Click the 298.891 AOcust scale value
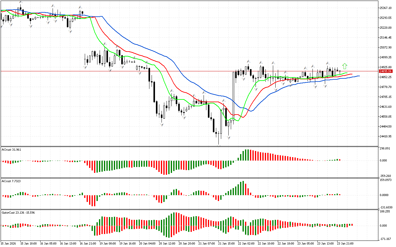396x247 pixels. tap(385, 148)
